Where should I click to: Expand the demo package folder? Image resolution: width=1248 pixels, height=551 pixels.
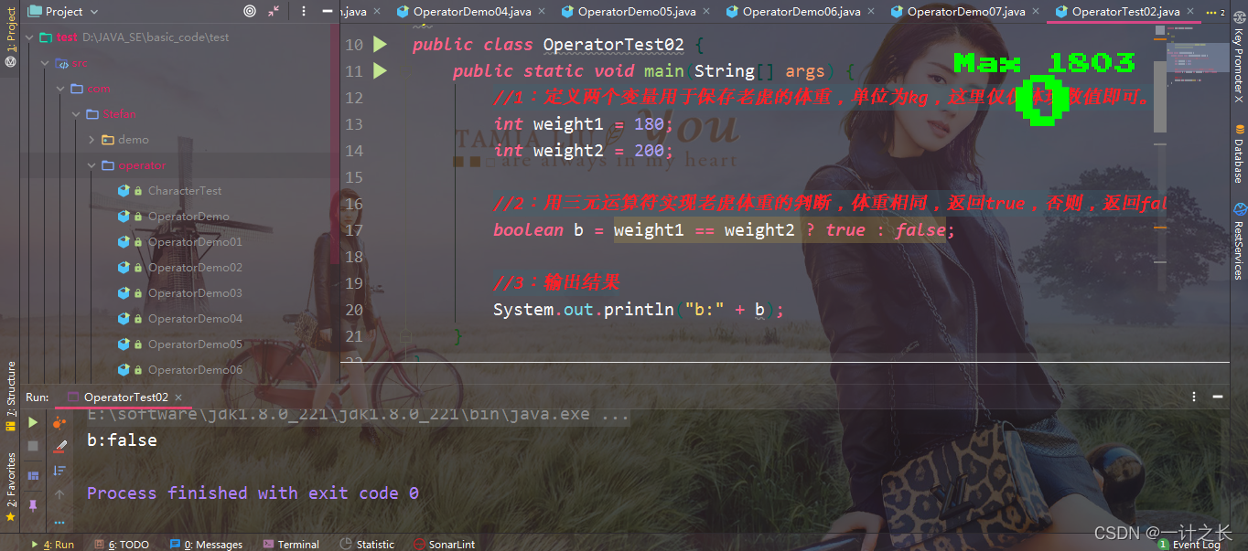point(91,140)
